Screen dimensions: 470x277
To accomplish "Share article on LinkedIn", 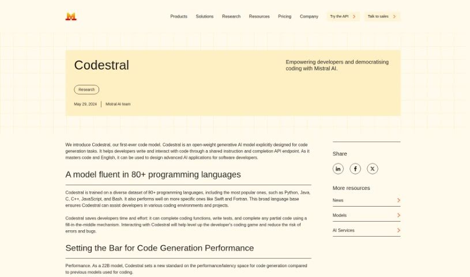I will click(x=338, y=169).
